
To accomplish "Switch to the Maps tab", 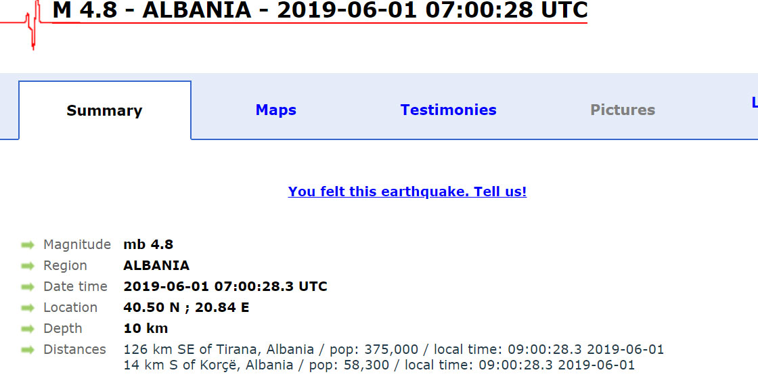I will click(276, 110).
